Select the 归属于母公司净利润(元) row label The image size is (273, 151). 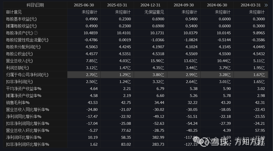27,75
